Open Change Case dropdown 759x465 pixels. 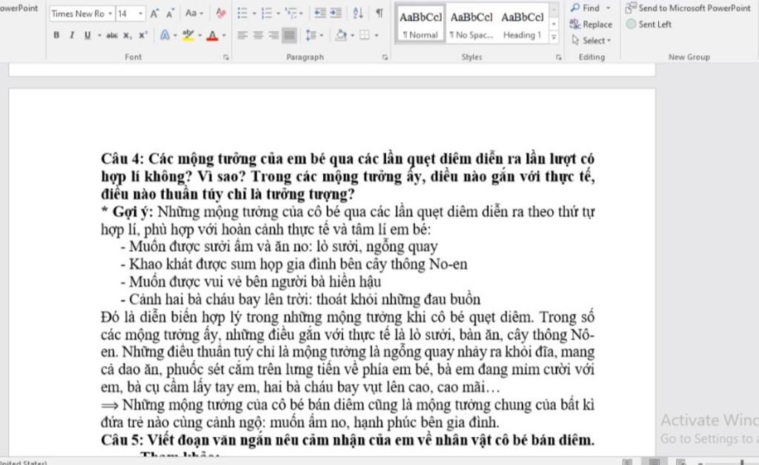(194, 13)
